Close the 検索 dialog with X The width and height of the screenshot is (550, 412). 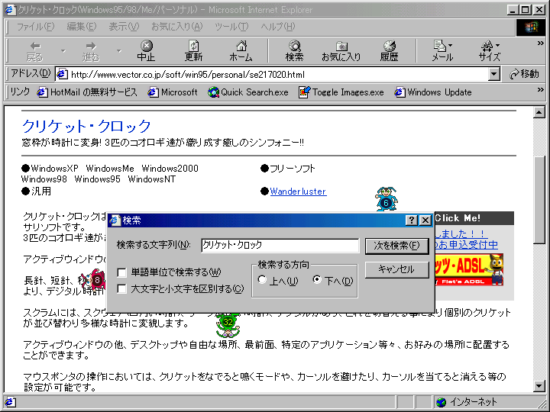coord(425,220)
